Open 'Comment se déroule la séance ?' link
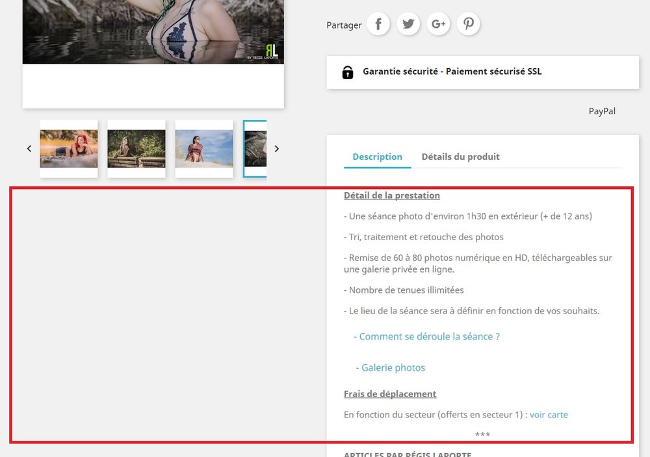This screenshot has width=650, height=457. tap(426, 336)
